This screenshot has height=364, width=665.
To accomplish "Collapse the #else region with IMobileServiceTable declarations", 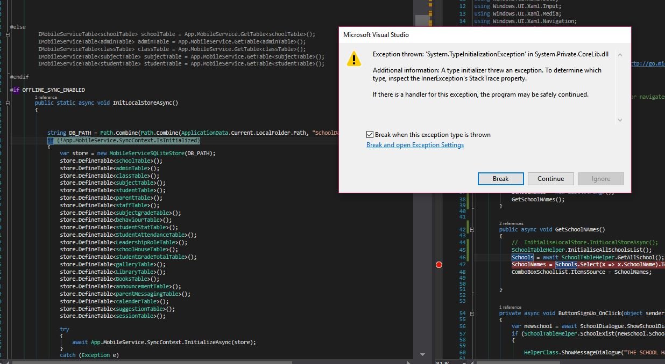I will point(8,34).
